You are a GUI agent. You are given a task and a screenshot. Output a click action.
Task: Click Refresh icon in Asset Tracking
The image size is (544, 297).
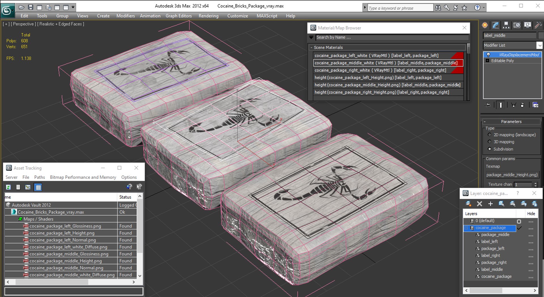click(x=8, y=187)
